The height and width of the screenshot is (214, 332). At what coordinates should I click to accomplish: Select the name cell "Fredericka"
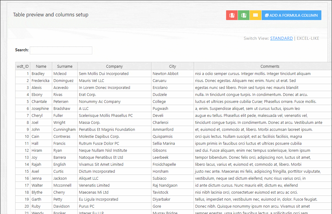[x=40, y=80]
